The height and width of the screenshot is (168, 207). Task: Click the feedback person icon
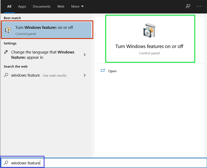coord(188,6)
